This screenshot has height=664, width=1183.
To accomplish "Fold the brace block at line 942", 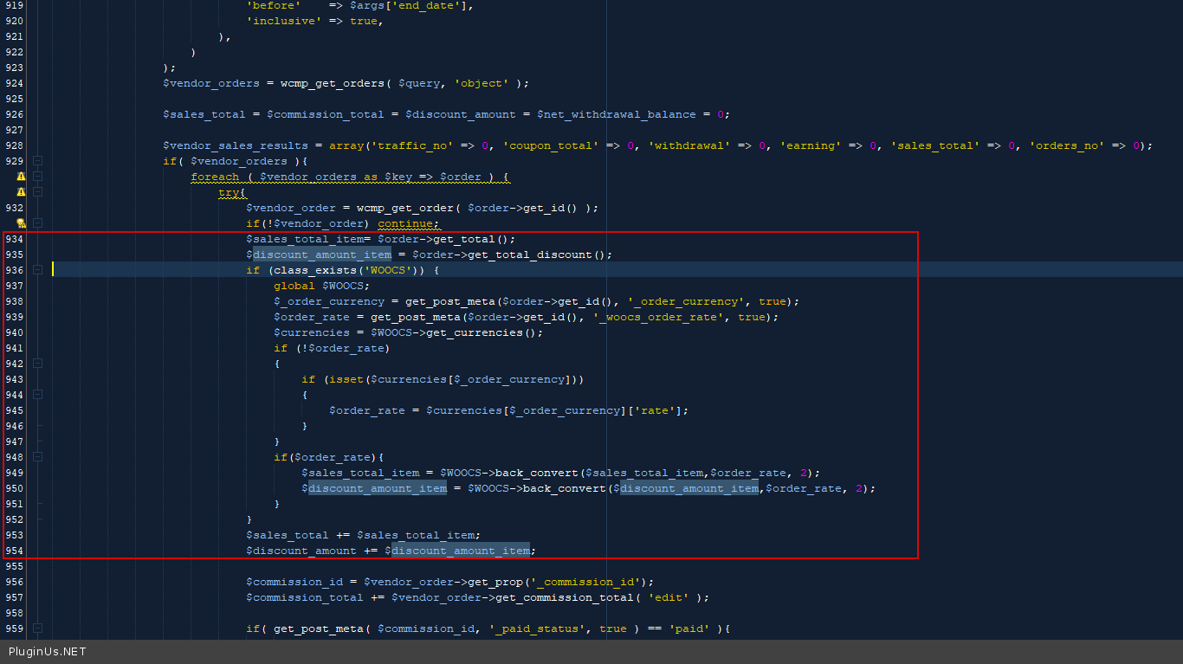I will click(37, 364).
